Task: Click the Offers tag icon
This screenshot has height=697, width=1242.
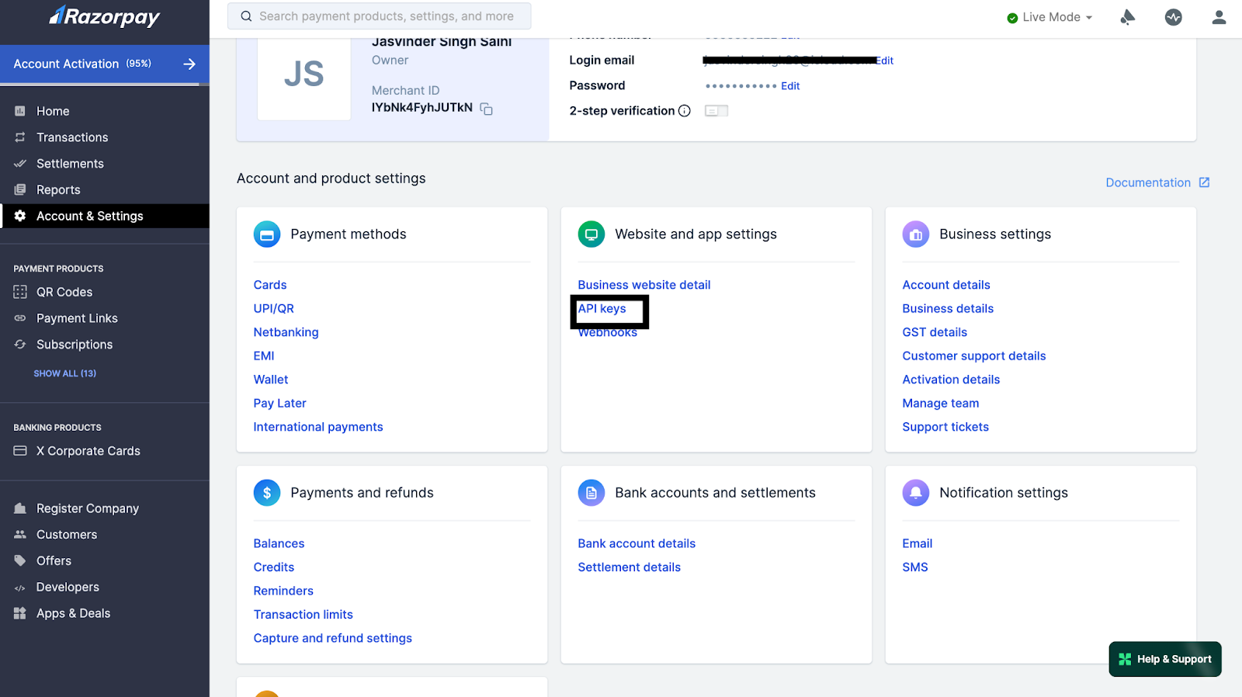Action: (x=20, y=560)
